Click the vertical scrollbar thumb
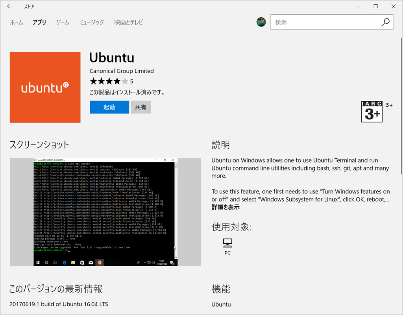403x315 pixels. [401, 106]
